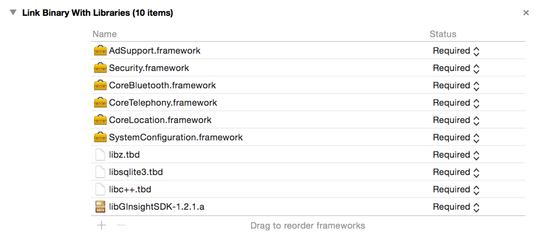Add a library with the plus button
The width and height of the screenshot is (542, 235).
[101, 225]
